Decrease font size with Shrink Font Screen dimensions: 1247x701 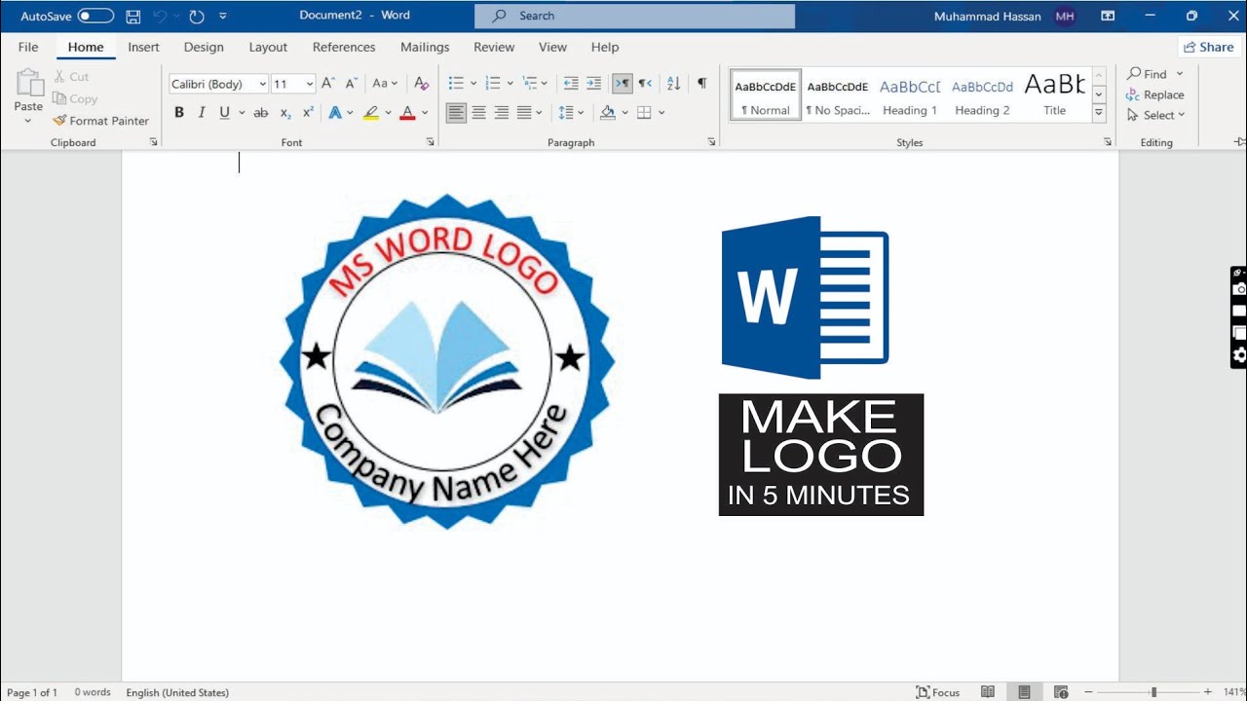[351, 84]
